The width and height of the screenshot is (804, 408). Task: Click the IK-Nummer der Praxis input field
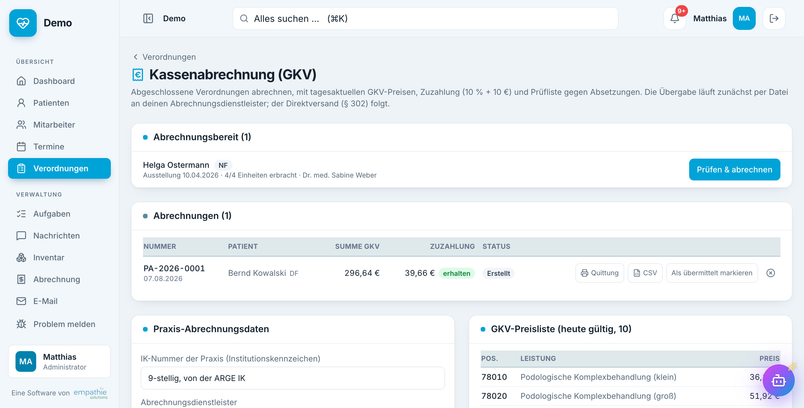(x=292, y=378)
